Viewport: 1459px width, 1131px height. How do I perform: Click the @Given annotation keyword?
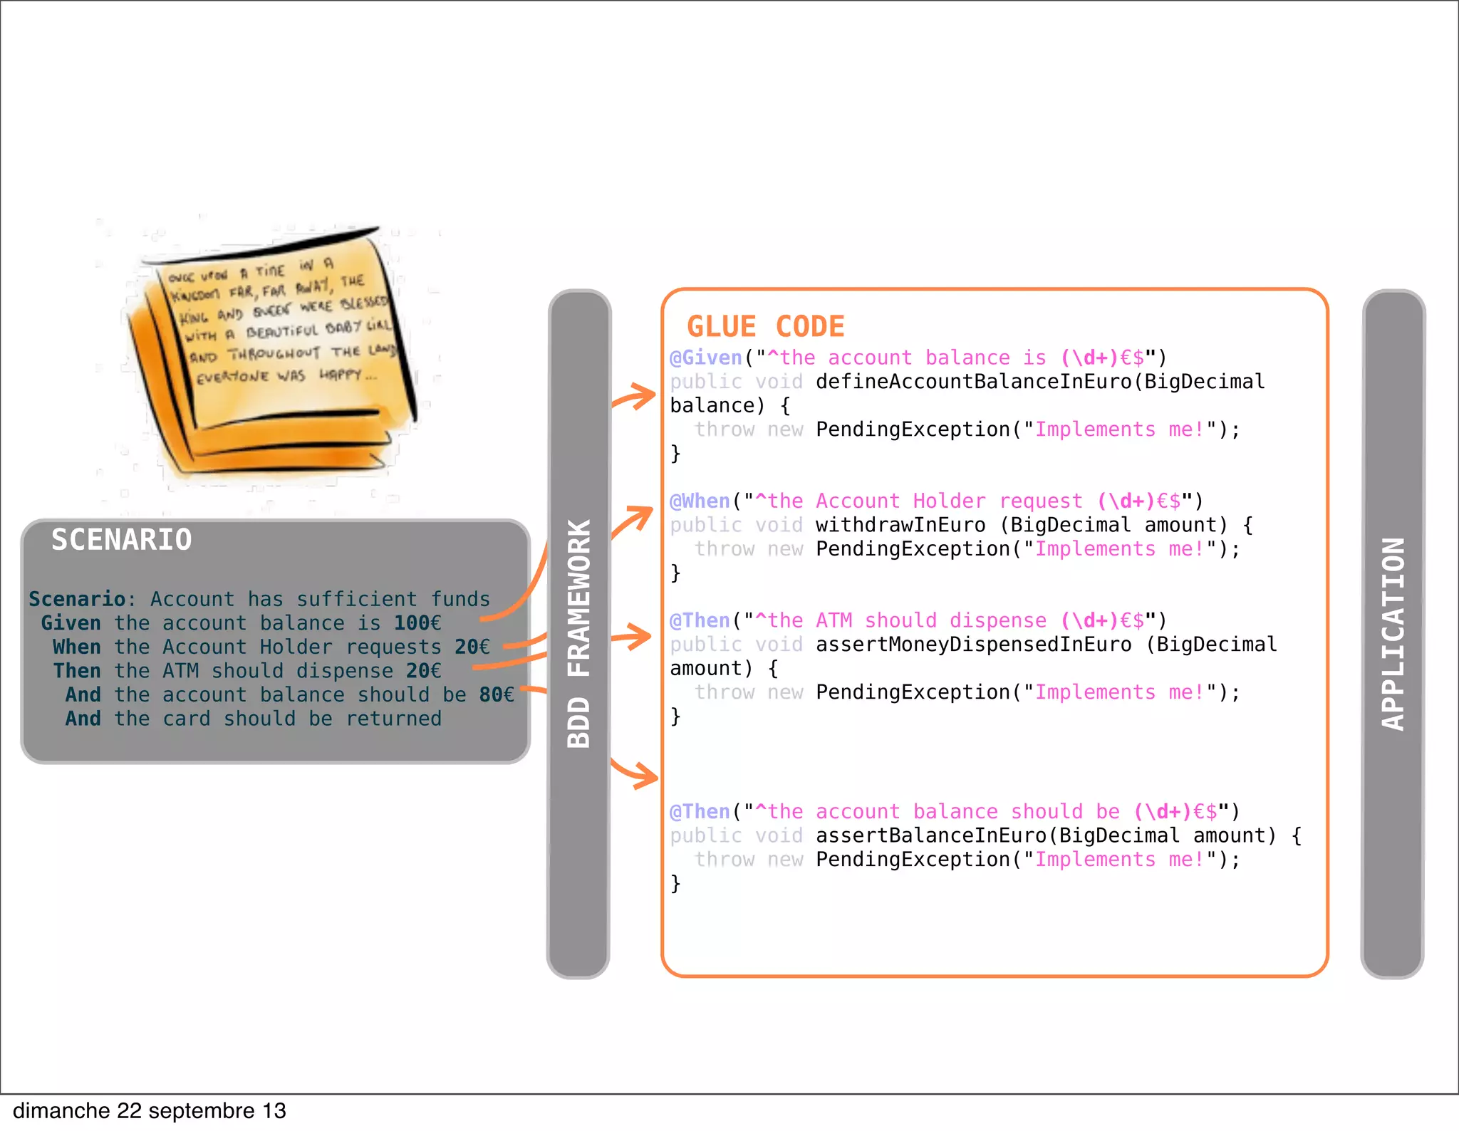coord(706,358)
